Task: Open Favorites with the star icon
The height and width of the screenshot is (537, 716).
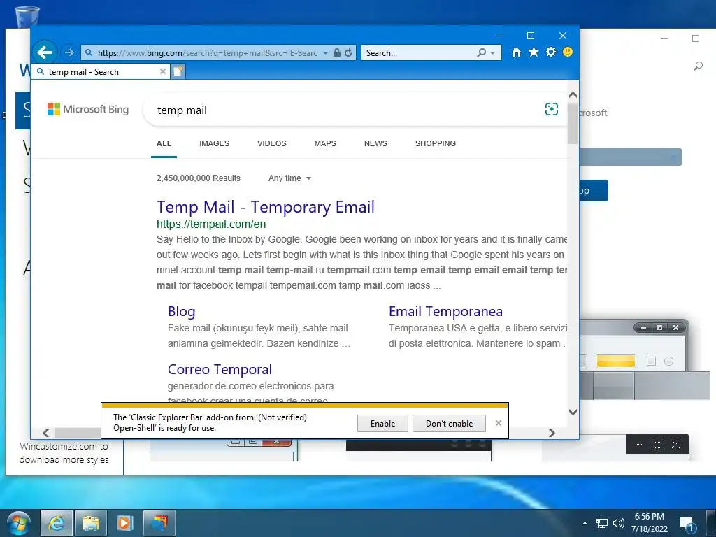Action: point(534,52)
